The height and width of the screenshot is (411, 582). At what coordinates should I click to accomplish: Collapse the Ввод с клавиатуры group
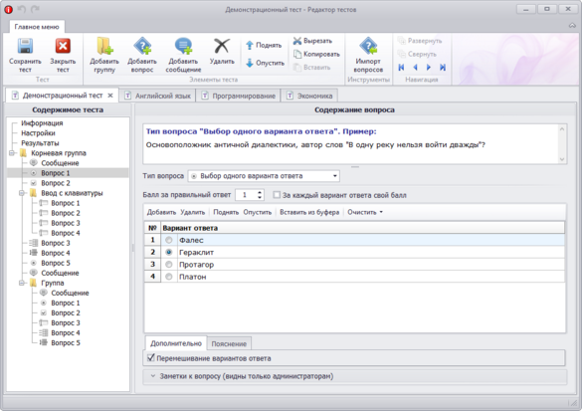click(22, 193)
